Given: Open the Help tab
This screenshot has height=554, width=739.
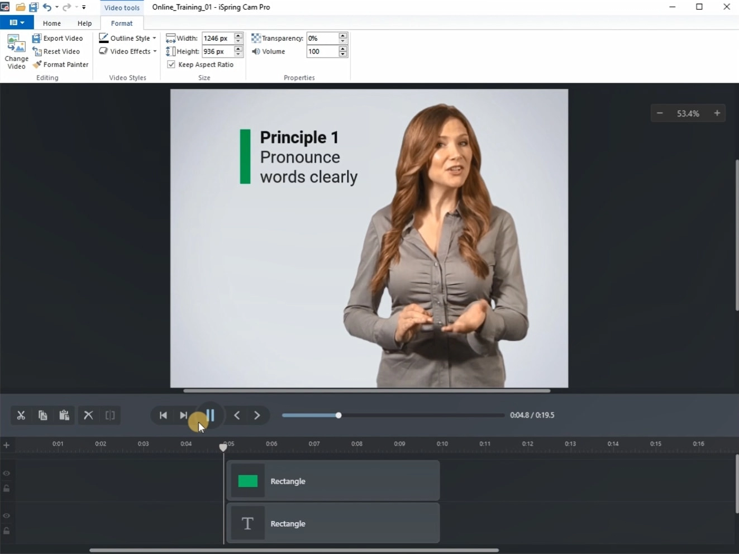Looking at the screenshot, I should click(x=84, y=23).
